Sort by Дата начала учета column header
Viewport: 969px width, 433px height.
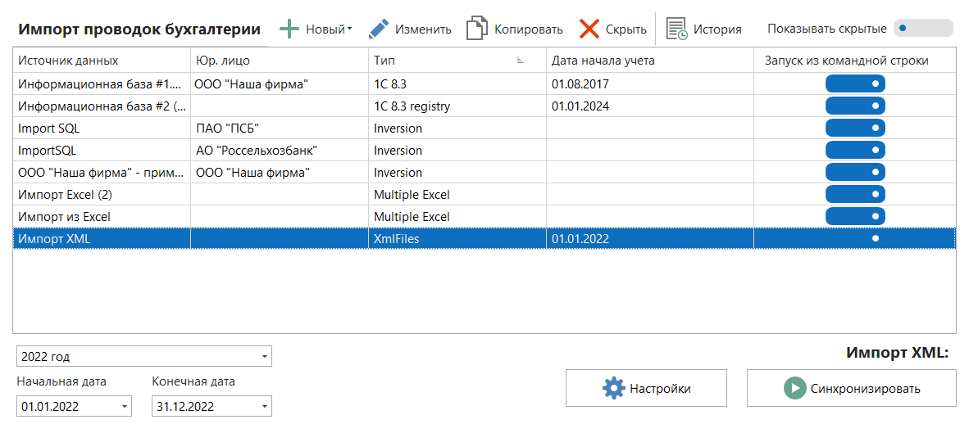(x=603, y=61)
